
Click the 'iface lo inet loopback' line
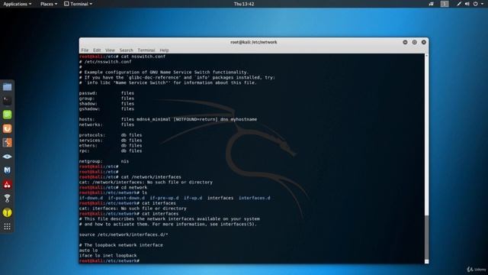[x=108, y=256]
